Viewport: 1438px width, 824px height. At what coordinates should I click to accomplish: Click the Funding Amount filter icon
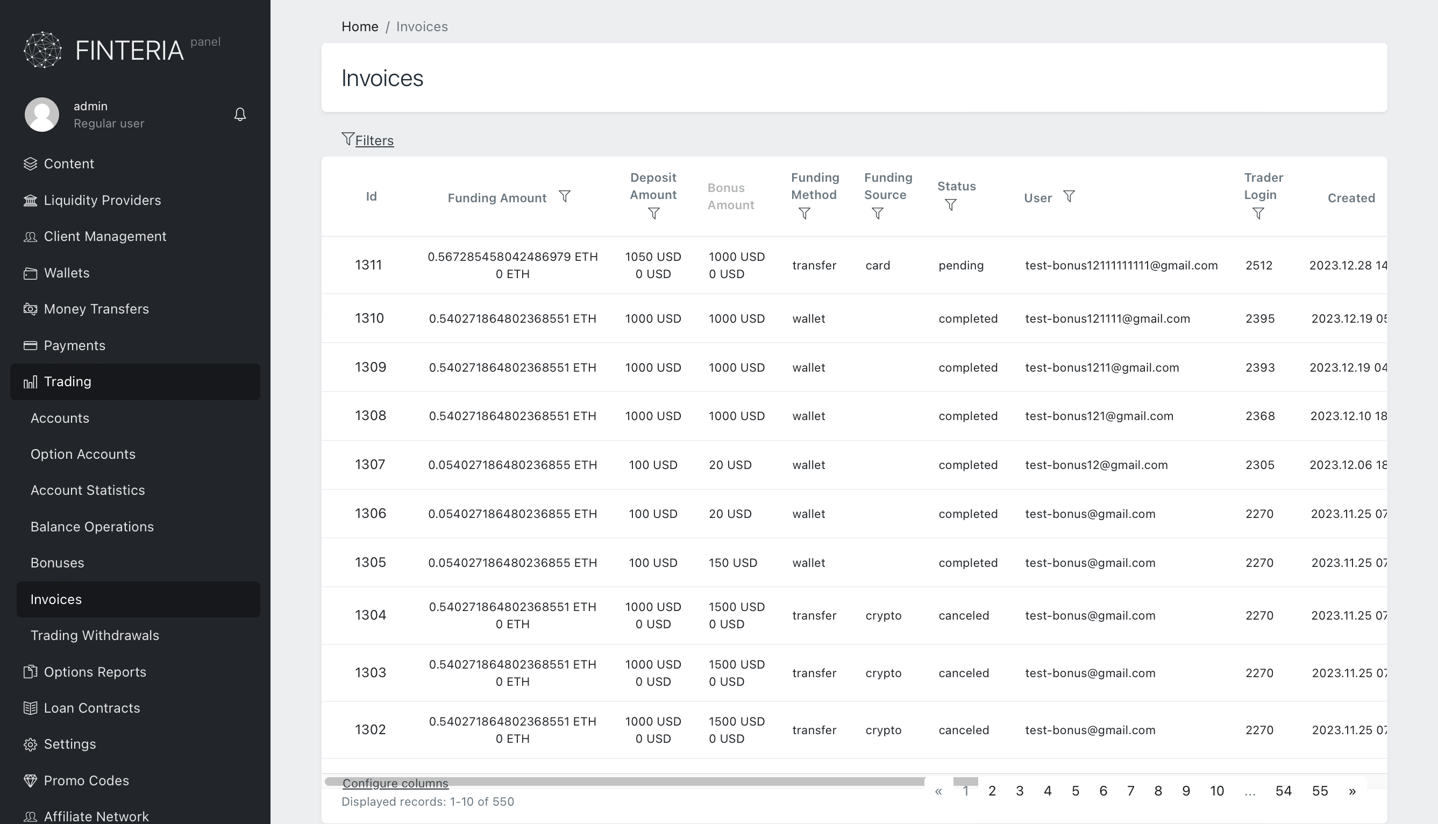[564, 196]
